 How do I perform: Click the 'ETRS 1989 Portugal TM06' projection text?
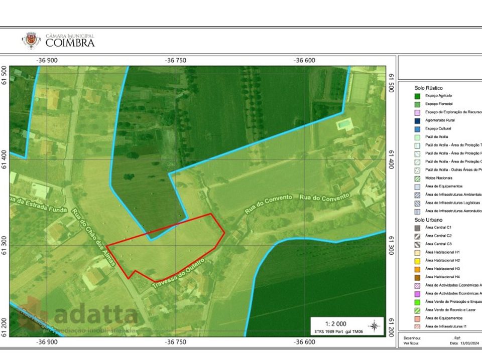pyautogui.click(x=338, y=332)
